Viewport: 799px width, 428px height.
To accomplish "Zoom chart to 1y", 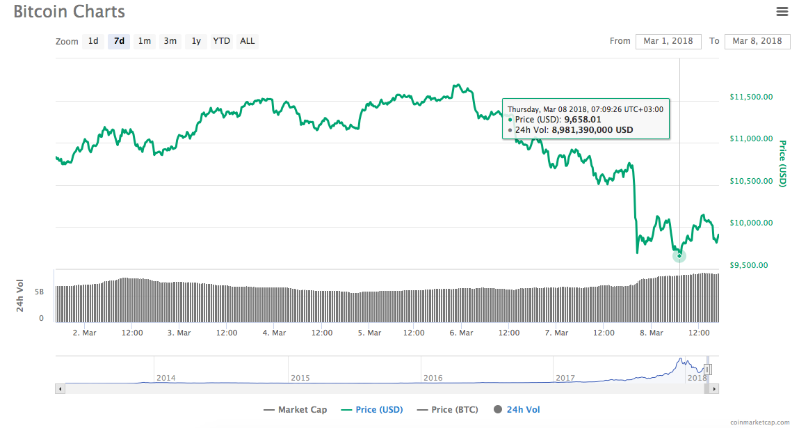I will point(196,41).
